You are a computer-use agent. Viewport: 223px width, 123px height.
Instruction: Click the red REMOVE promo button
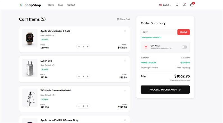click(183, 32)
